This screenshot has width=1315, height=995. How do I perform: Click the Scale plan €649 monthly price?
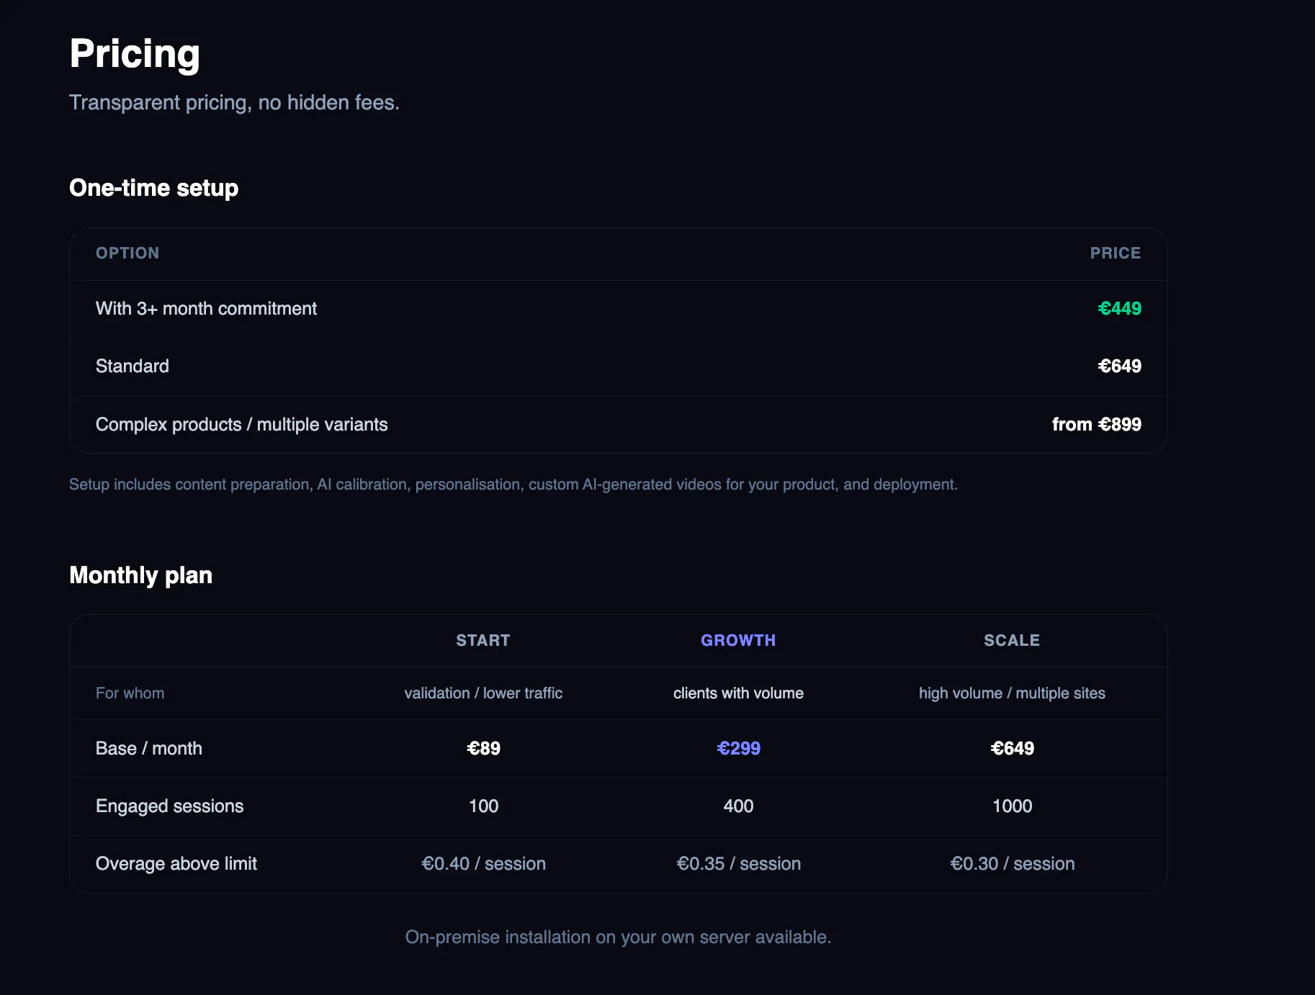pyautogui.click(x=1012, y=749)
